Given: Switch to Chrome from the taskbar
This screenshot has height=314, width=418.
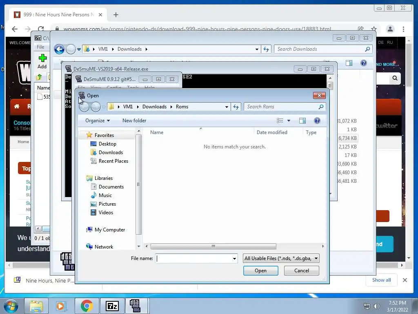Looking at the screenshot, I should [x=87, y=306].
